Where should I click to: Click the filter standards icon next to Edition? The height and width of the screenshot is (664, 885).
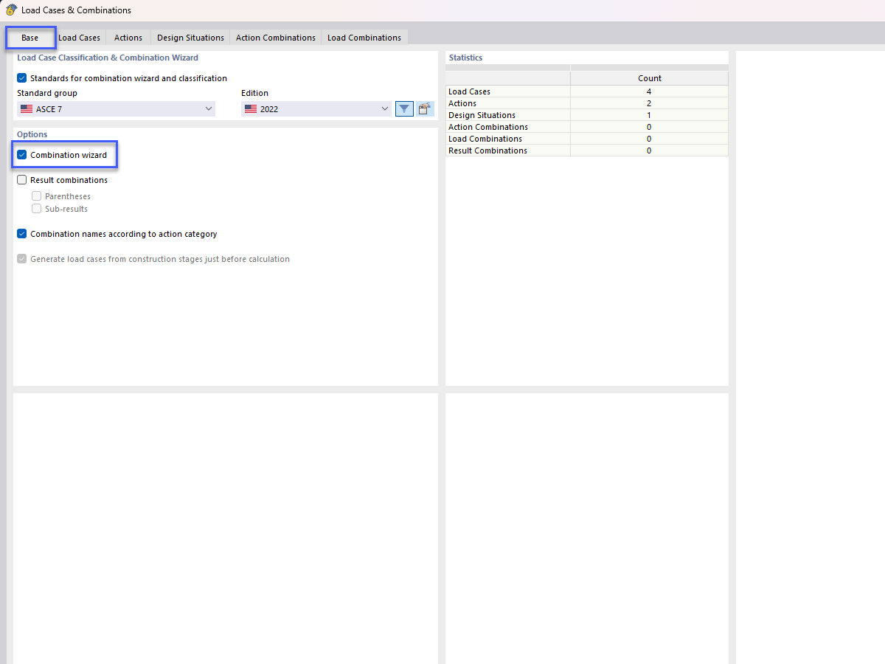(404, 108)
